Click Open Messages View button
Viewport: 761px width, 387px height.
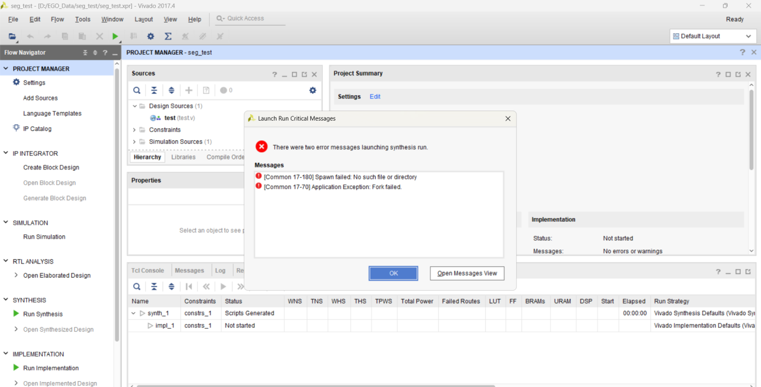click(x=467, y=273)
